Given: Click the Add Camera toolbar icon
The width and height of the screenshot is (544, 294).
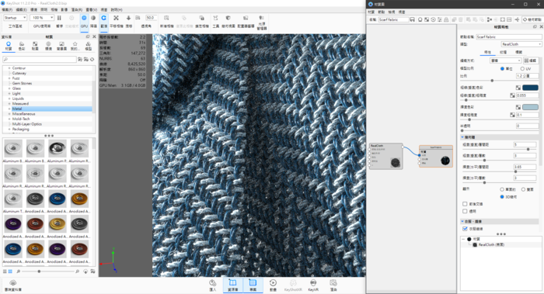Looking at the screenshot, I should coord(166,18).
